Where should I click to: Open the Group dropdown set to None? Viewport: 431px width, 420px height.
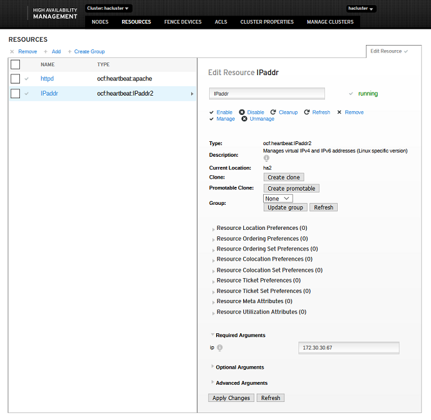pos(278,198)
